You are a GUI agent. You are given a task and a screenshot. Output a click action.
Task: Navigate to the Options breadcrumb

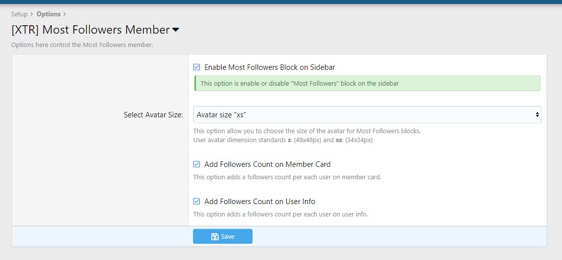[x=49, y=14]
